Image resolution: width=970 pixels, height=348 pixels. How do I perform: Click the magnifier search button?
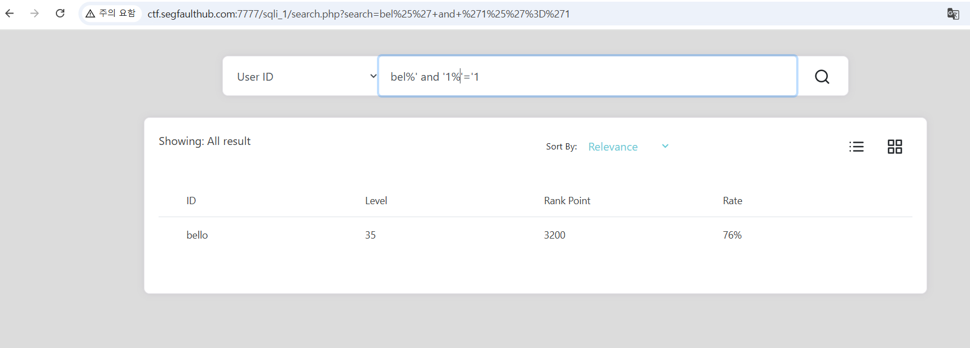pos(822,77)
